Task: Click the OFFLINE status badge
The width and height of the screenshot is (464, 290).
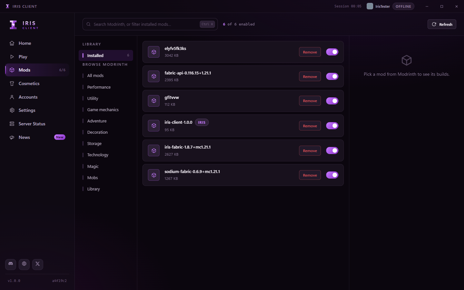Action: (403, 6)
